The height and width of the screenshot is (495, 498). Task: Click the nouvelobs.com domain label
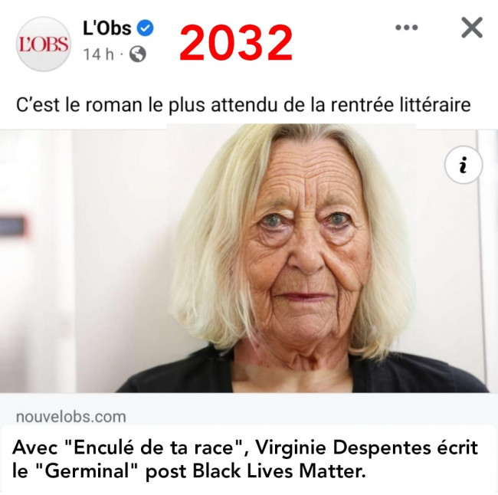pyautogui.click(x=71, y=417)
